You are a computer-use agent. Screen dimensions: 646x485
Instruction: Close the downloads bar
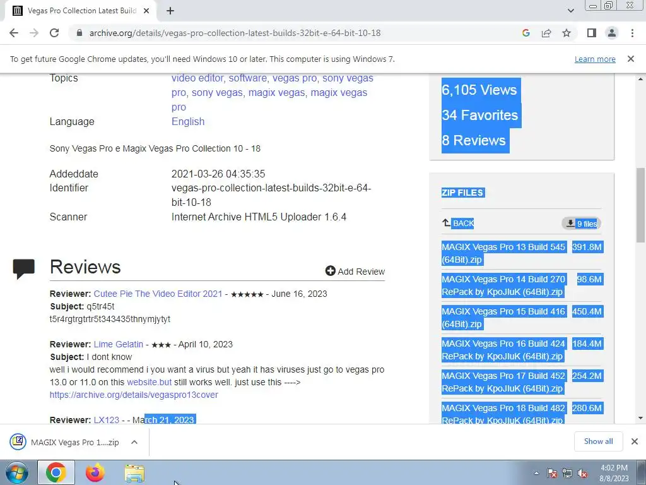635,441
